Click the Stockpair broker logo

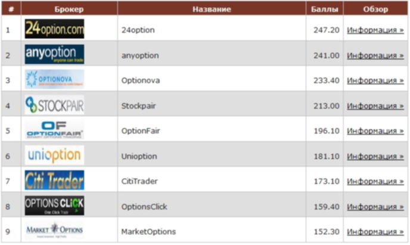(x=54, y=104)
